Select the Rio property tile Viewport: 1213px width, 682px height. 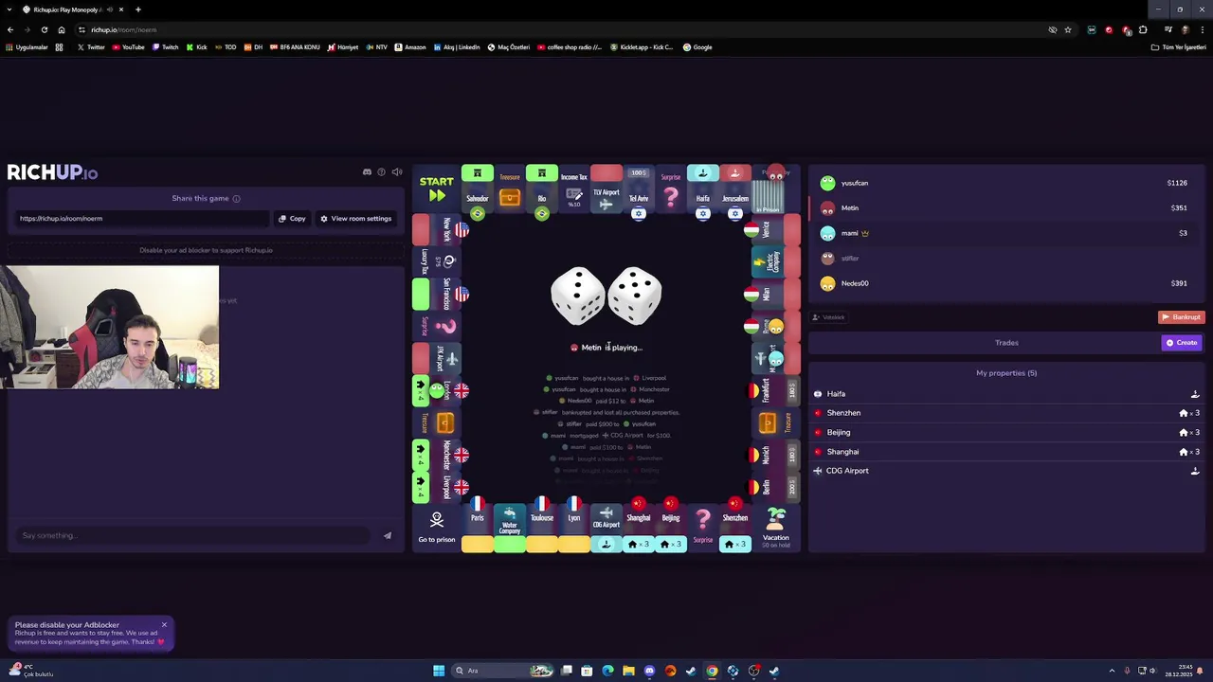pos(542,188)
